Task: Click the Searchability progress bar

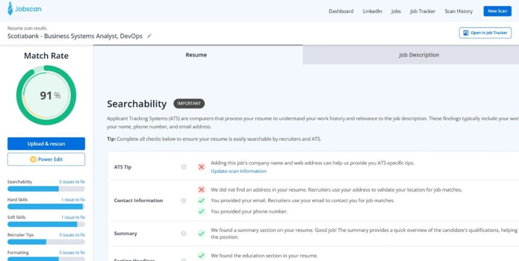Action: [46, 189]
